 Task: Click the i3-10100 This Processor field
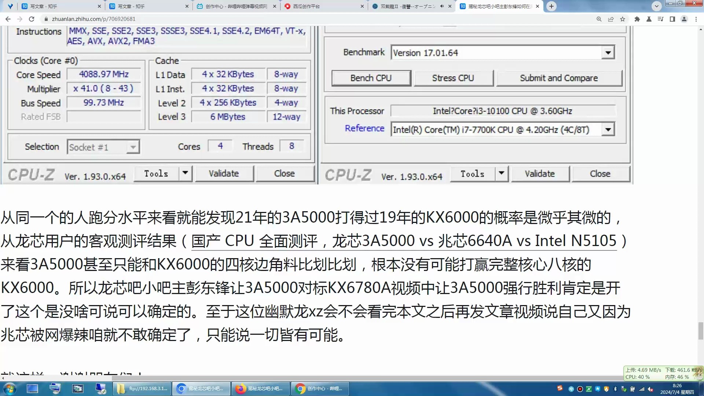pos(502,111)
